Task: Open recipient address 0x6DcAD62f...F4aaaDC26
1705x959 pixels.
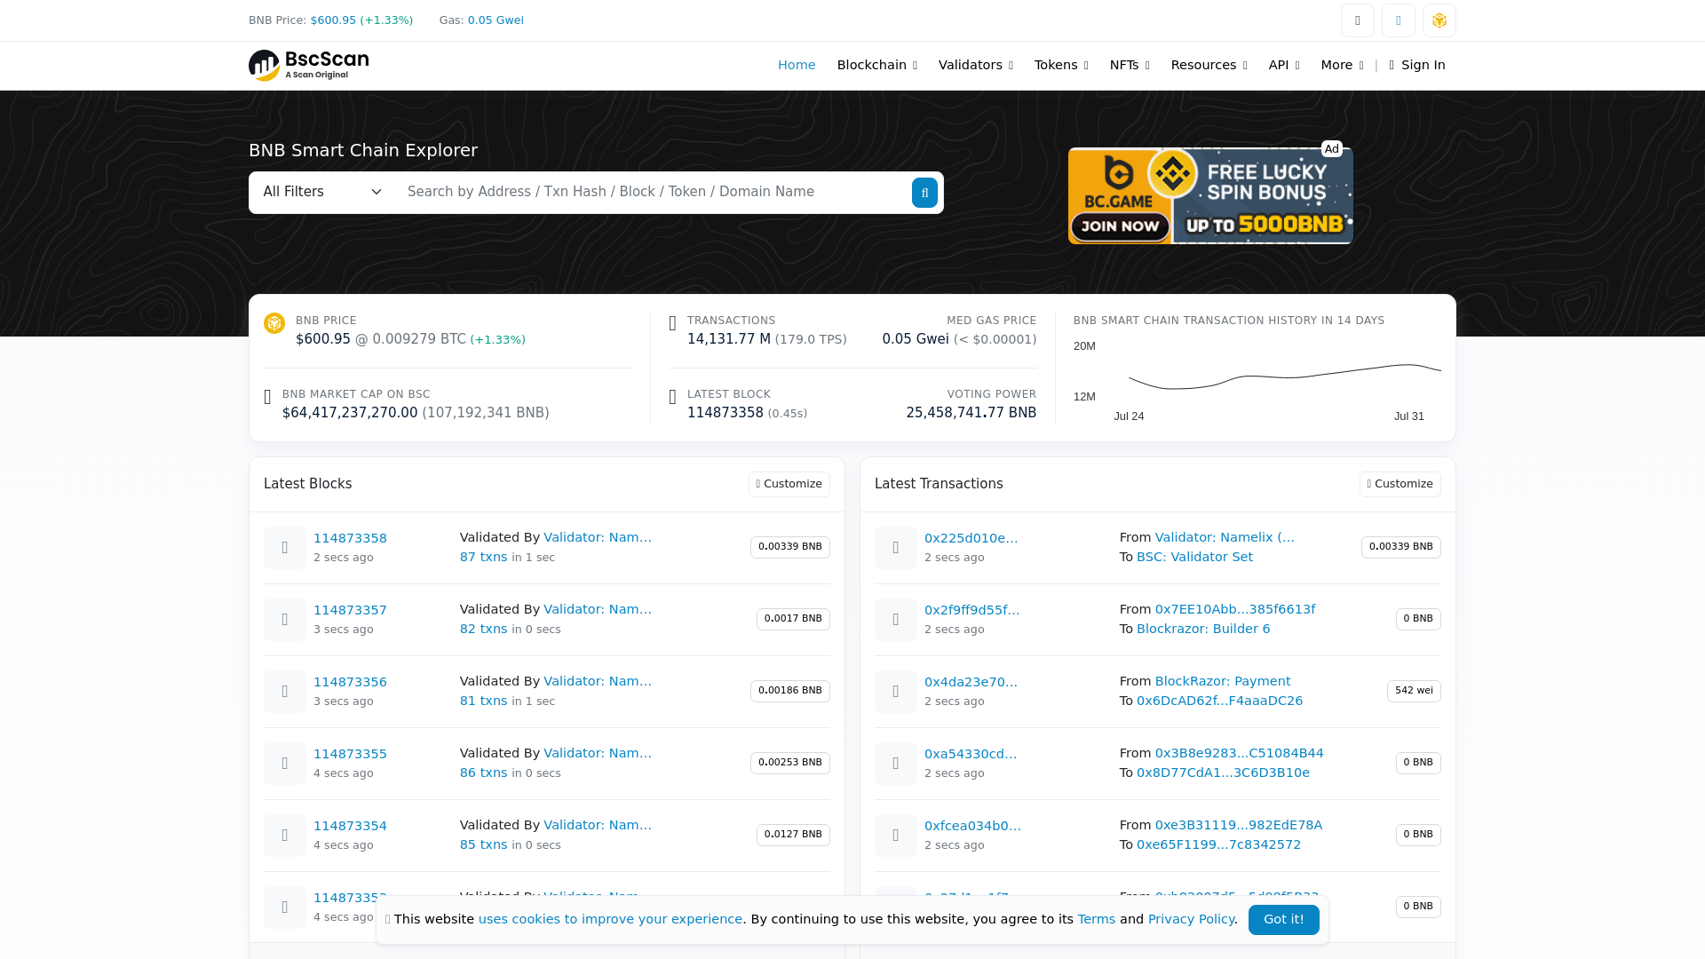Action: tap(1219, 701)
